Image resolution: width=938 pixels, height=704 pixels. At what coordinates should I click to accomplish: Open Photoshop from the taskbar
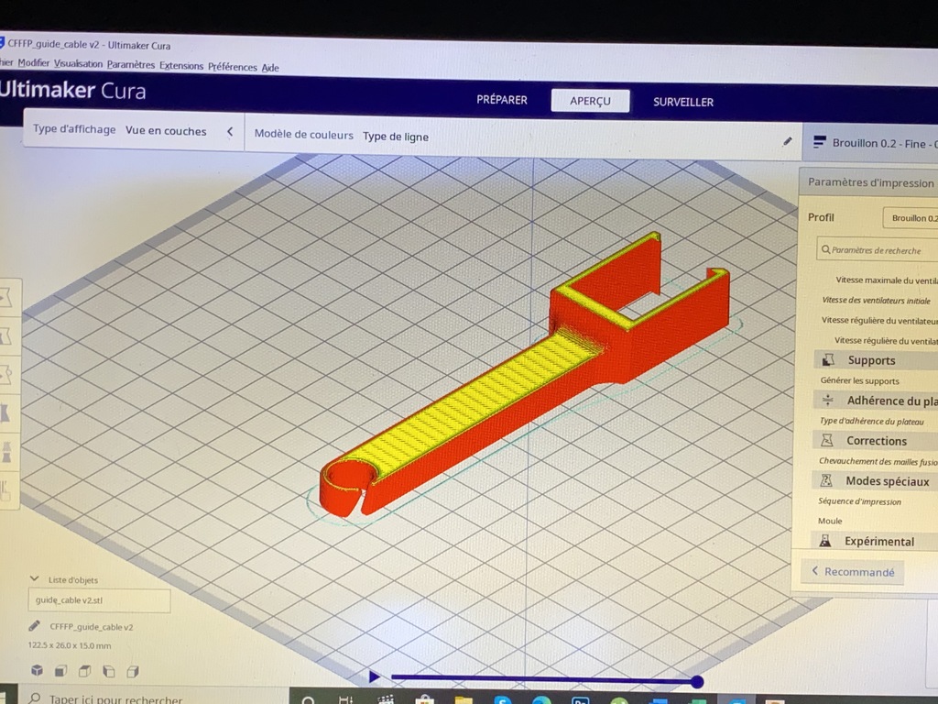coord(580,699)
